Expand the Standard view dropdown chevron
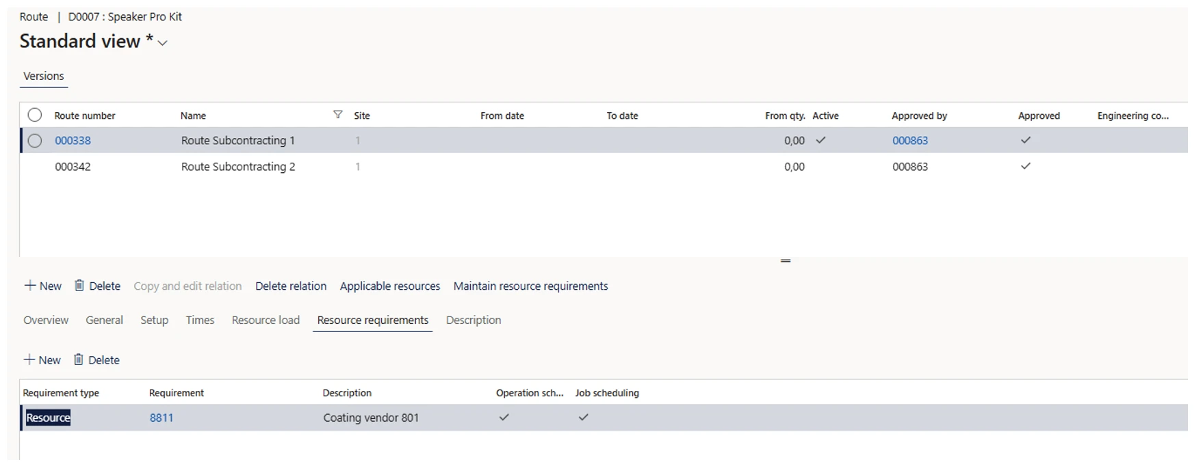Viewport: 1203px width, 462px height. 163,43
